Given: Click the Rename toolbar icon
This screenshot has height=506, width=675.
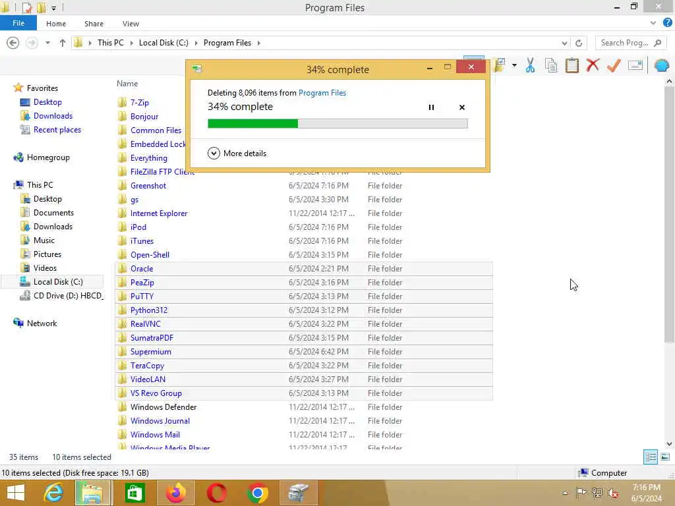Looking at the screenshot, I should tap(635, 65).
